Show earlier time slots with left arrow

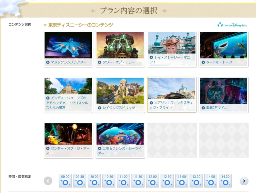48,181
